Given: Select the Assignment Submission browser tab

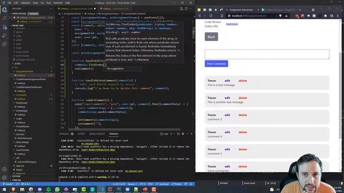Looking at the screenshot, I should pyautogui.click(x=241, y=10).
